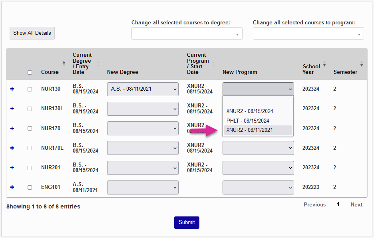This screenshot has width=374, height=238.
Task: Click the Show All Details button
Action: 32,33
